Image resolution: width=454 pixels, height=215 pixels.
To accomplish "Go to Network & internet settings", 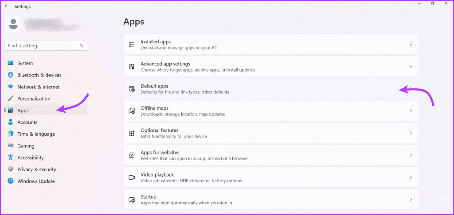I will [x=38, y=87].
